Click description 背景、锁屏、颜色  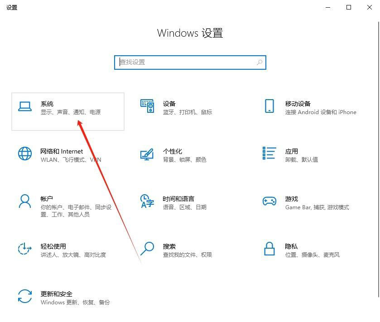click(185, 160)
